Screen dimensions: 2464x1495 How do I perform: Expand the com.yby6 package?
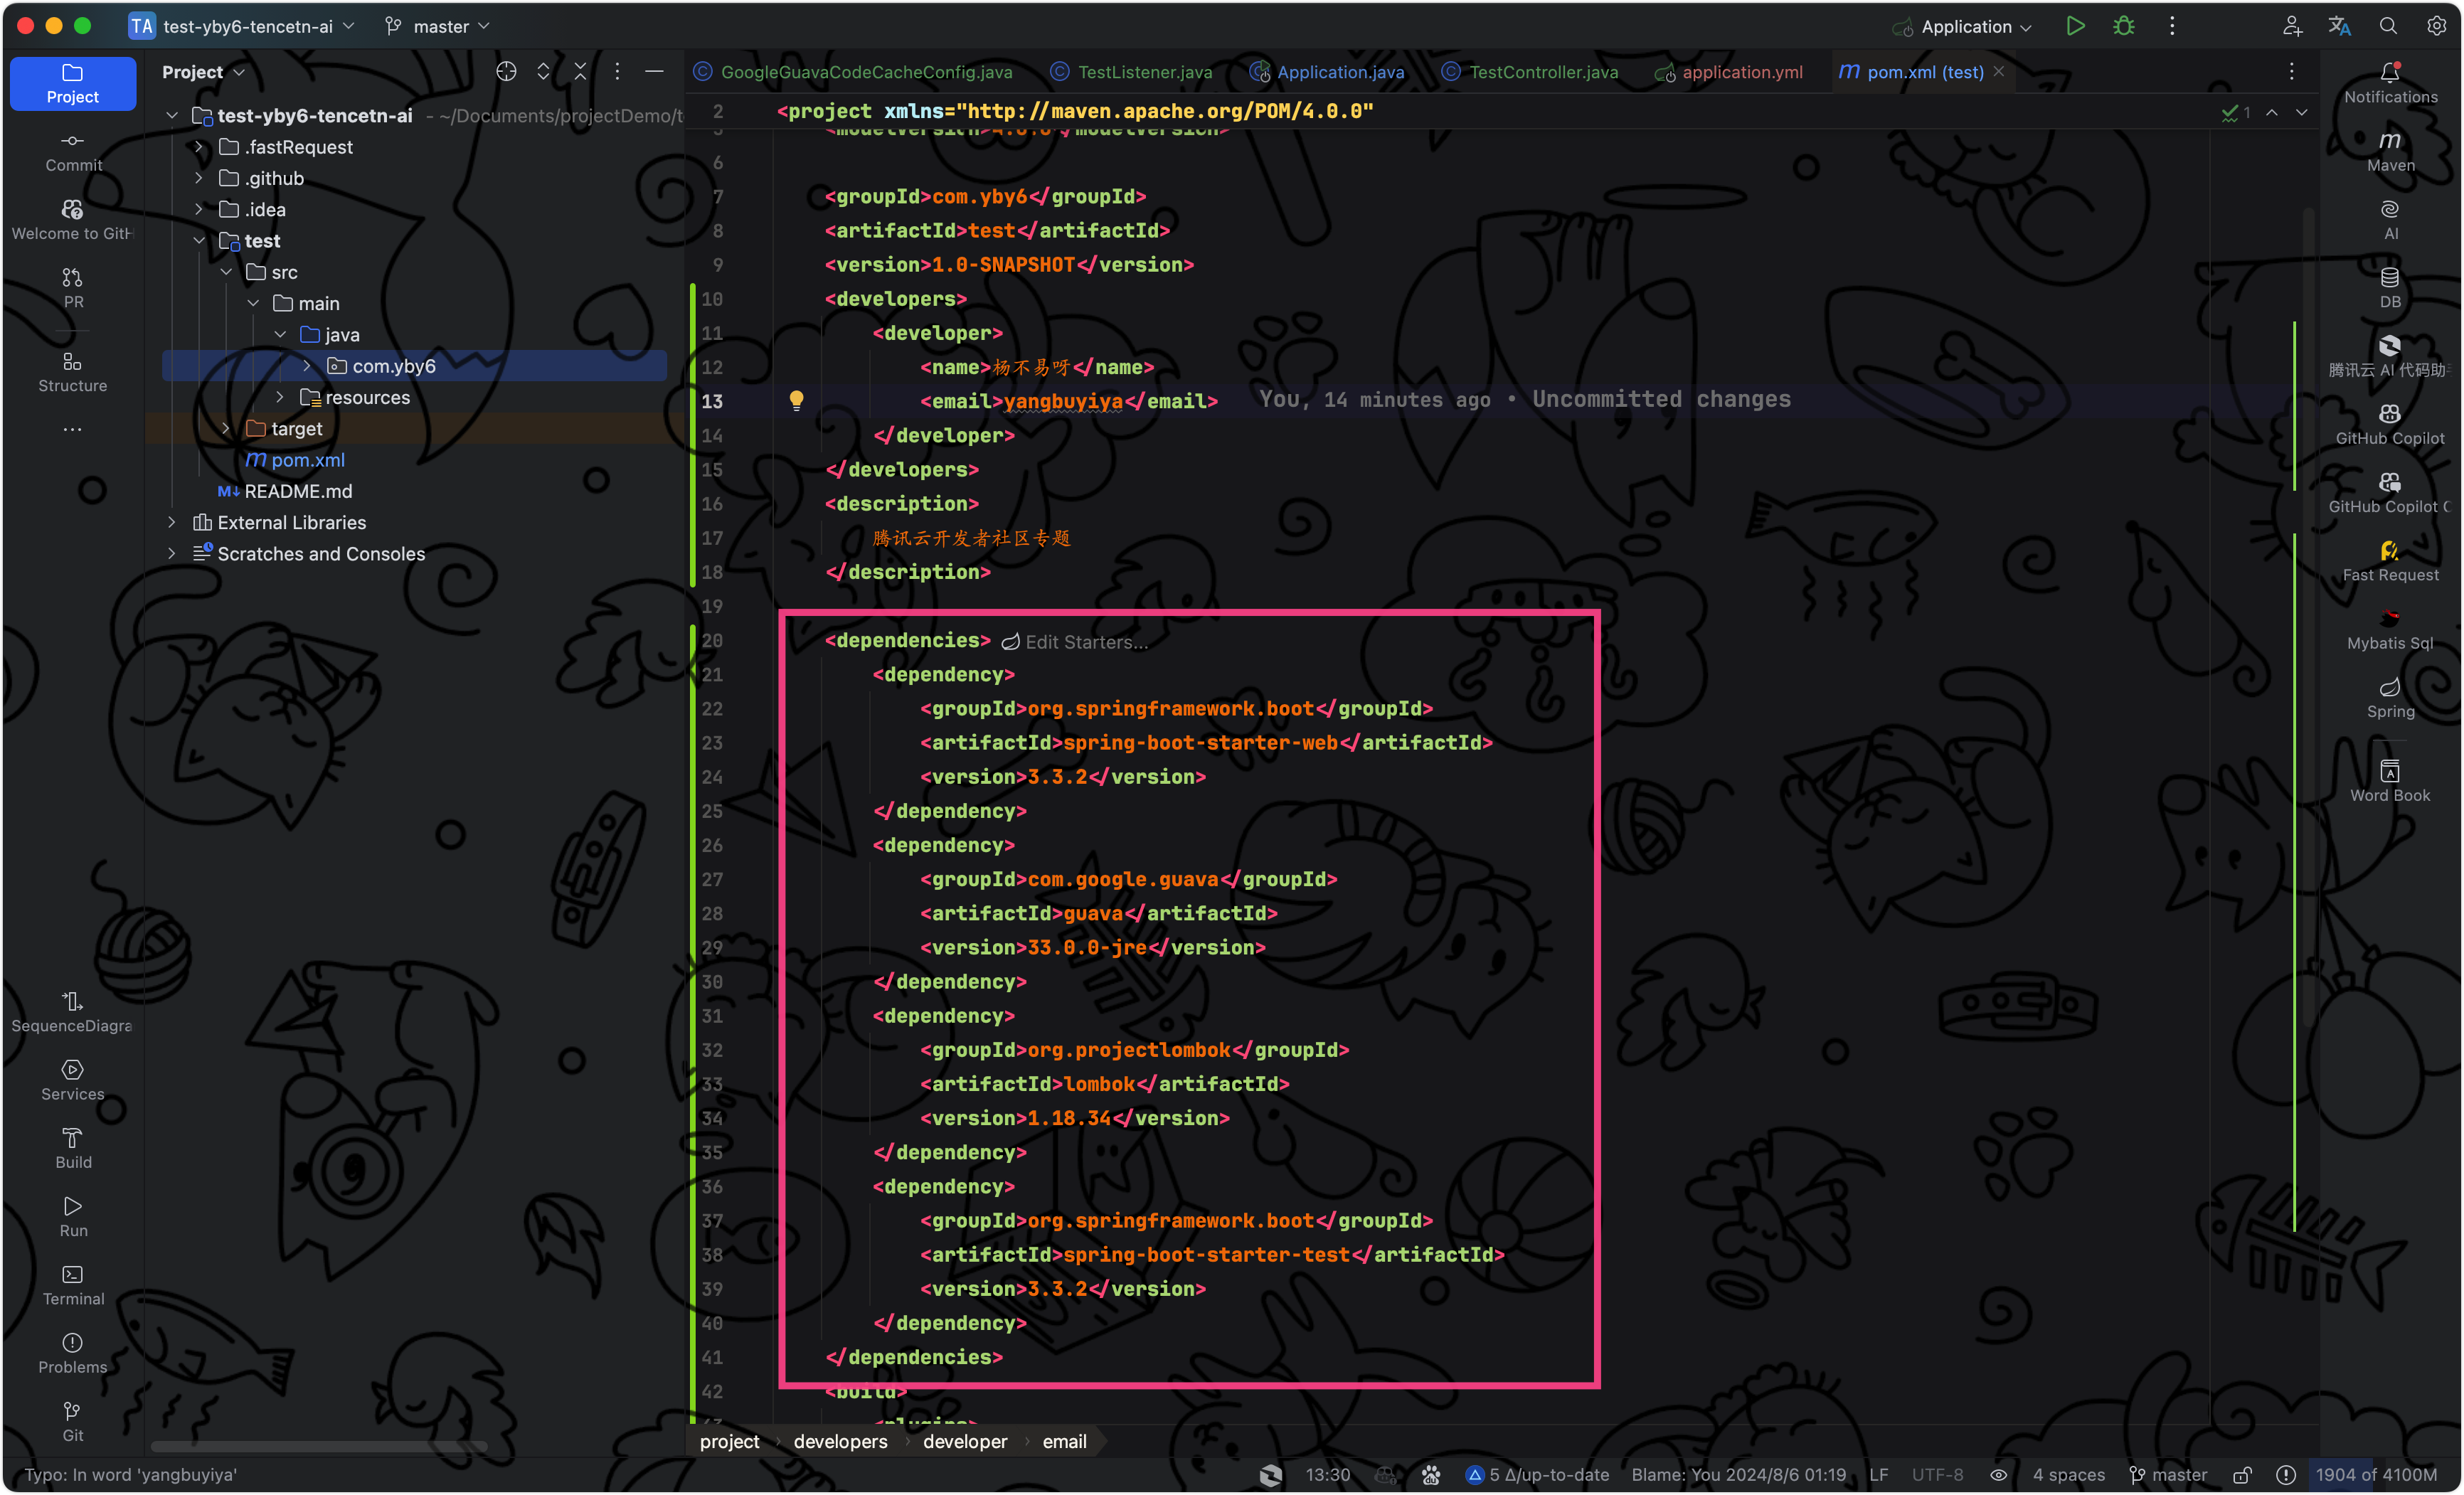(x=307, y=366)
